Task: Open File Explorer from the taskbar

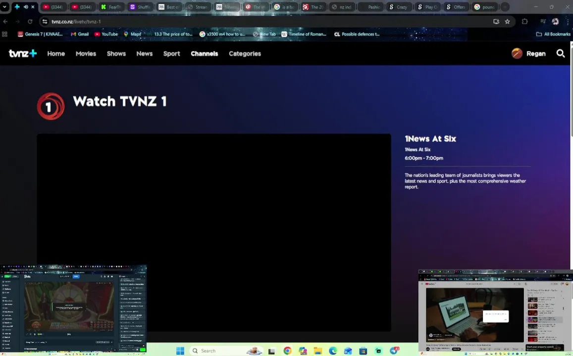Action: (318, 351)
